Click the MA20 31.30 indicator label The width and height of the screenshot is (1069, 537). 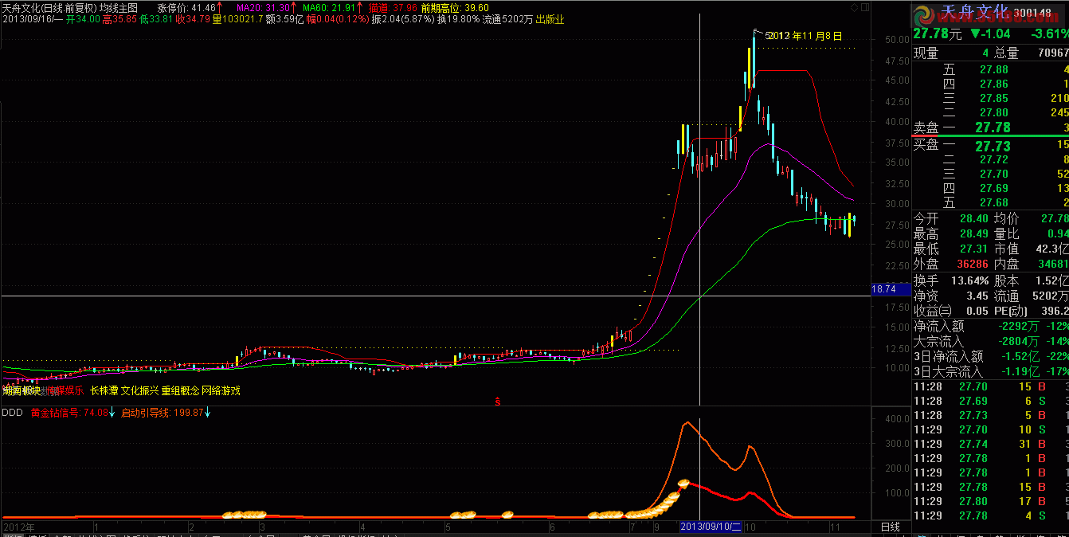pos(264,7)
